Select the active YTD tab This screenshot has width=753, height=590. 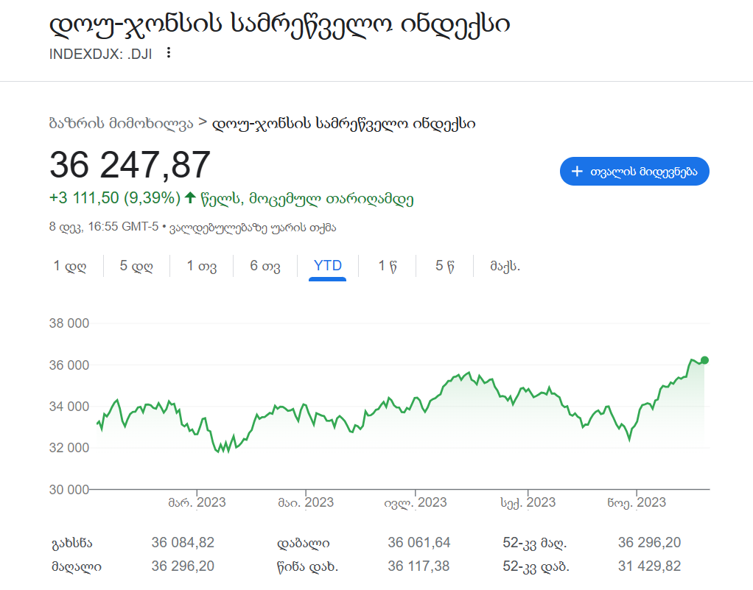point(328,266)
